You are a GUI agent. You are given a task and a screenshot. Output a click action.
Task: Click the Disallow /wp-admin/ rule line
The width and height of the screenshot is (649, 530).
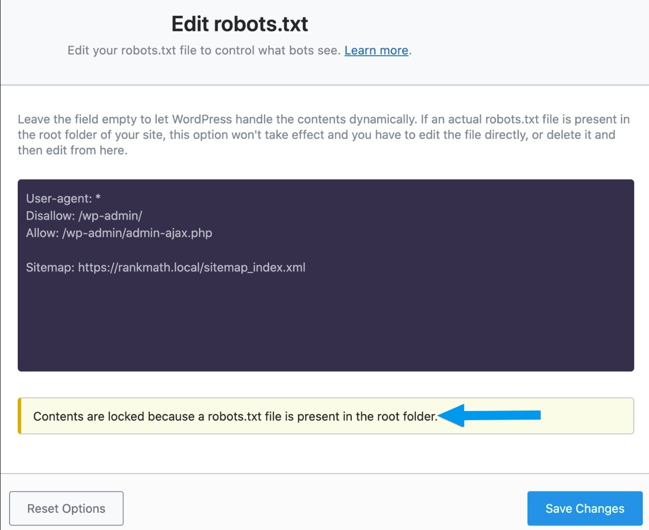pyautogui.click(x=84, y=216)
